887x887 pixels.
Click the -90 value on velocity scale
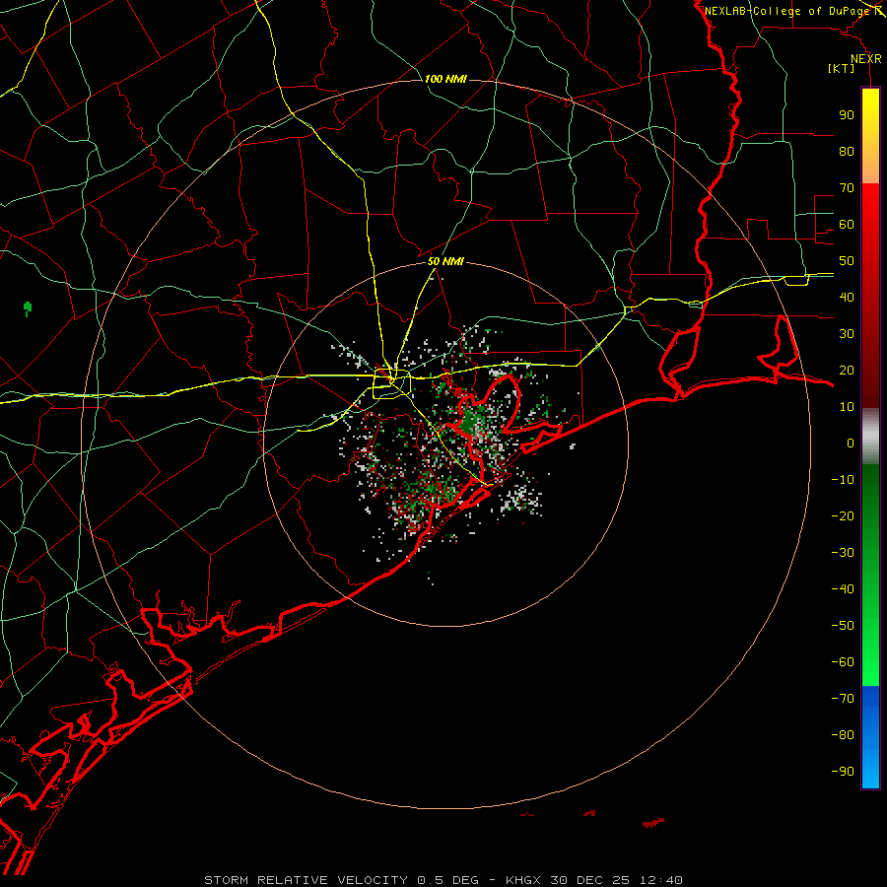tap(843, 772)
